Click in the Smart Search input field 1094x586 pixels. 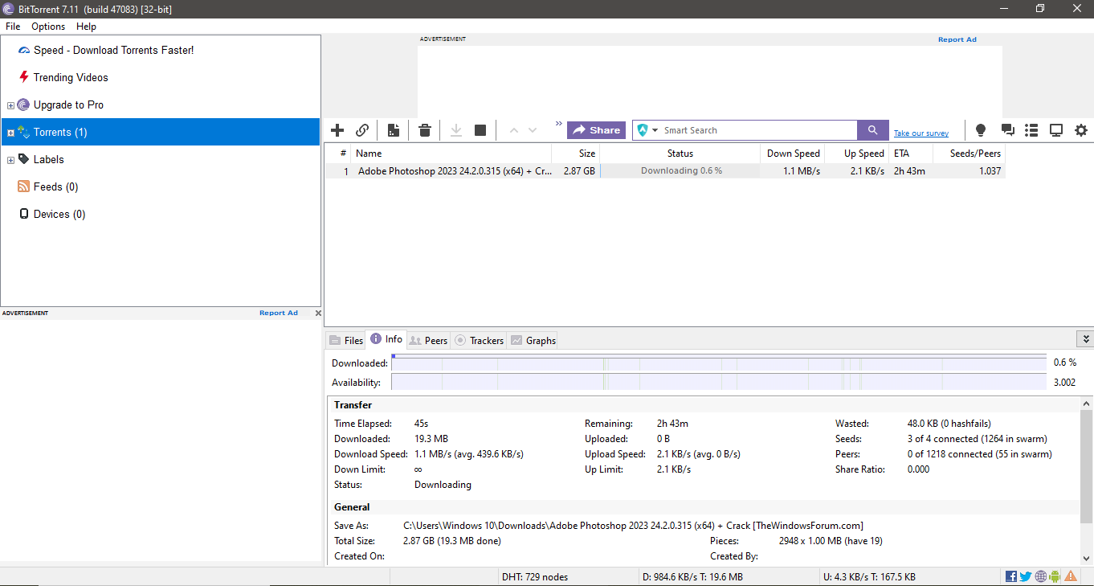759,130
